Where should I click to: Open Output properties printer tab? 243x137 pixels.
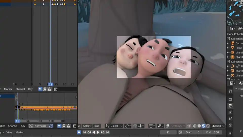tap(230, 106)
